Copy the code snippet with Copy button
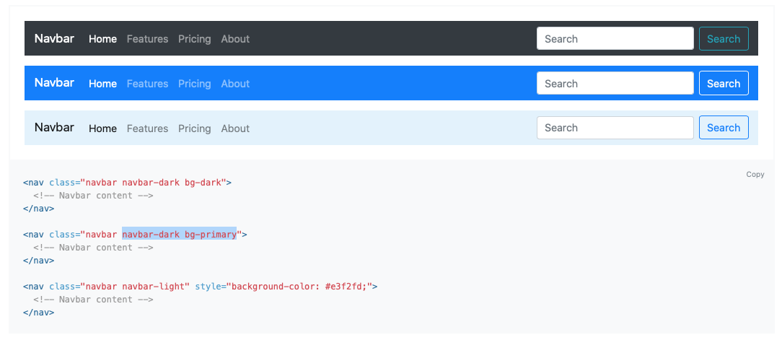The image size is (782, 340). 755,174
